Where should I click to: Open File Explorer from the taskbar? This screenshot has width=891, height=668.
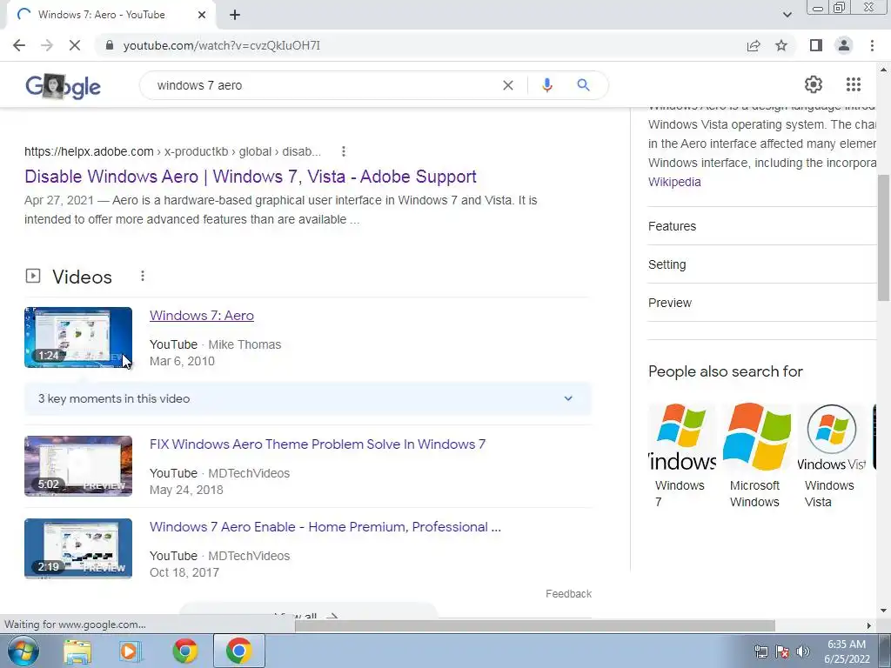[77, 651]
